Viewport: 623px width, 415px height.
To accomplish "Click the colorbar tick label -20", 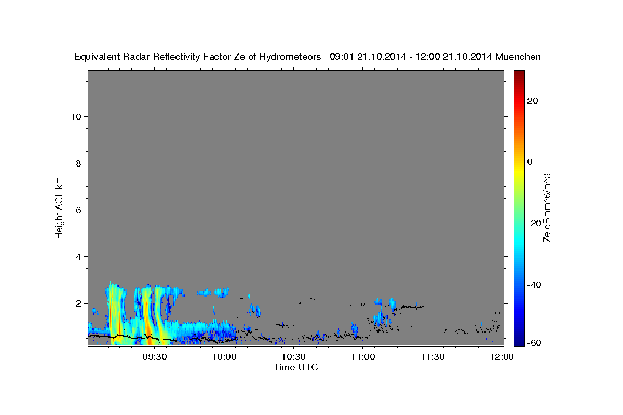I will click(x=534, y=223).
